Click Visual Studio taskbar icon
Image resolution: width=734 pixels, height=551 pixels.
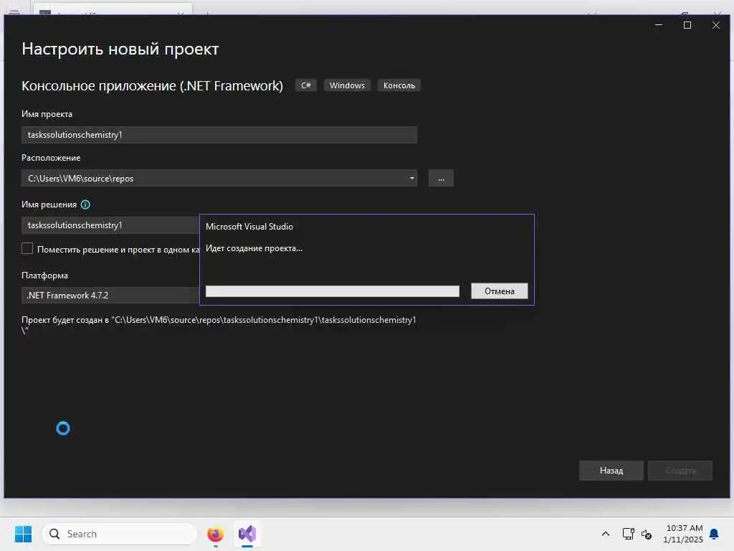point(247,534)
